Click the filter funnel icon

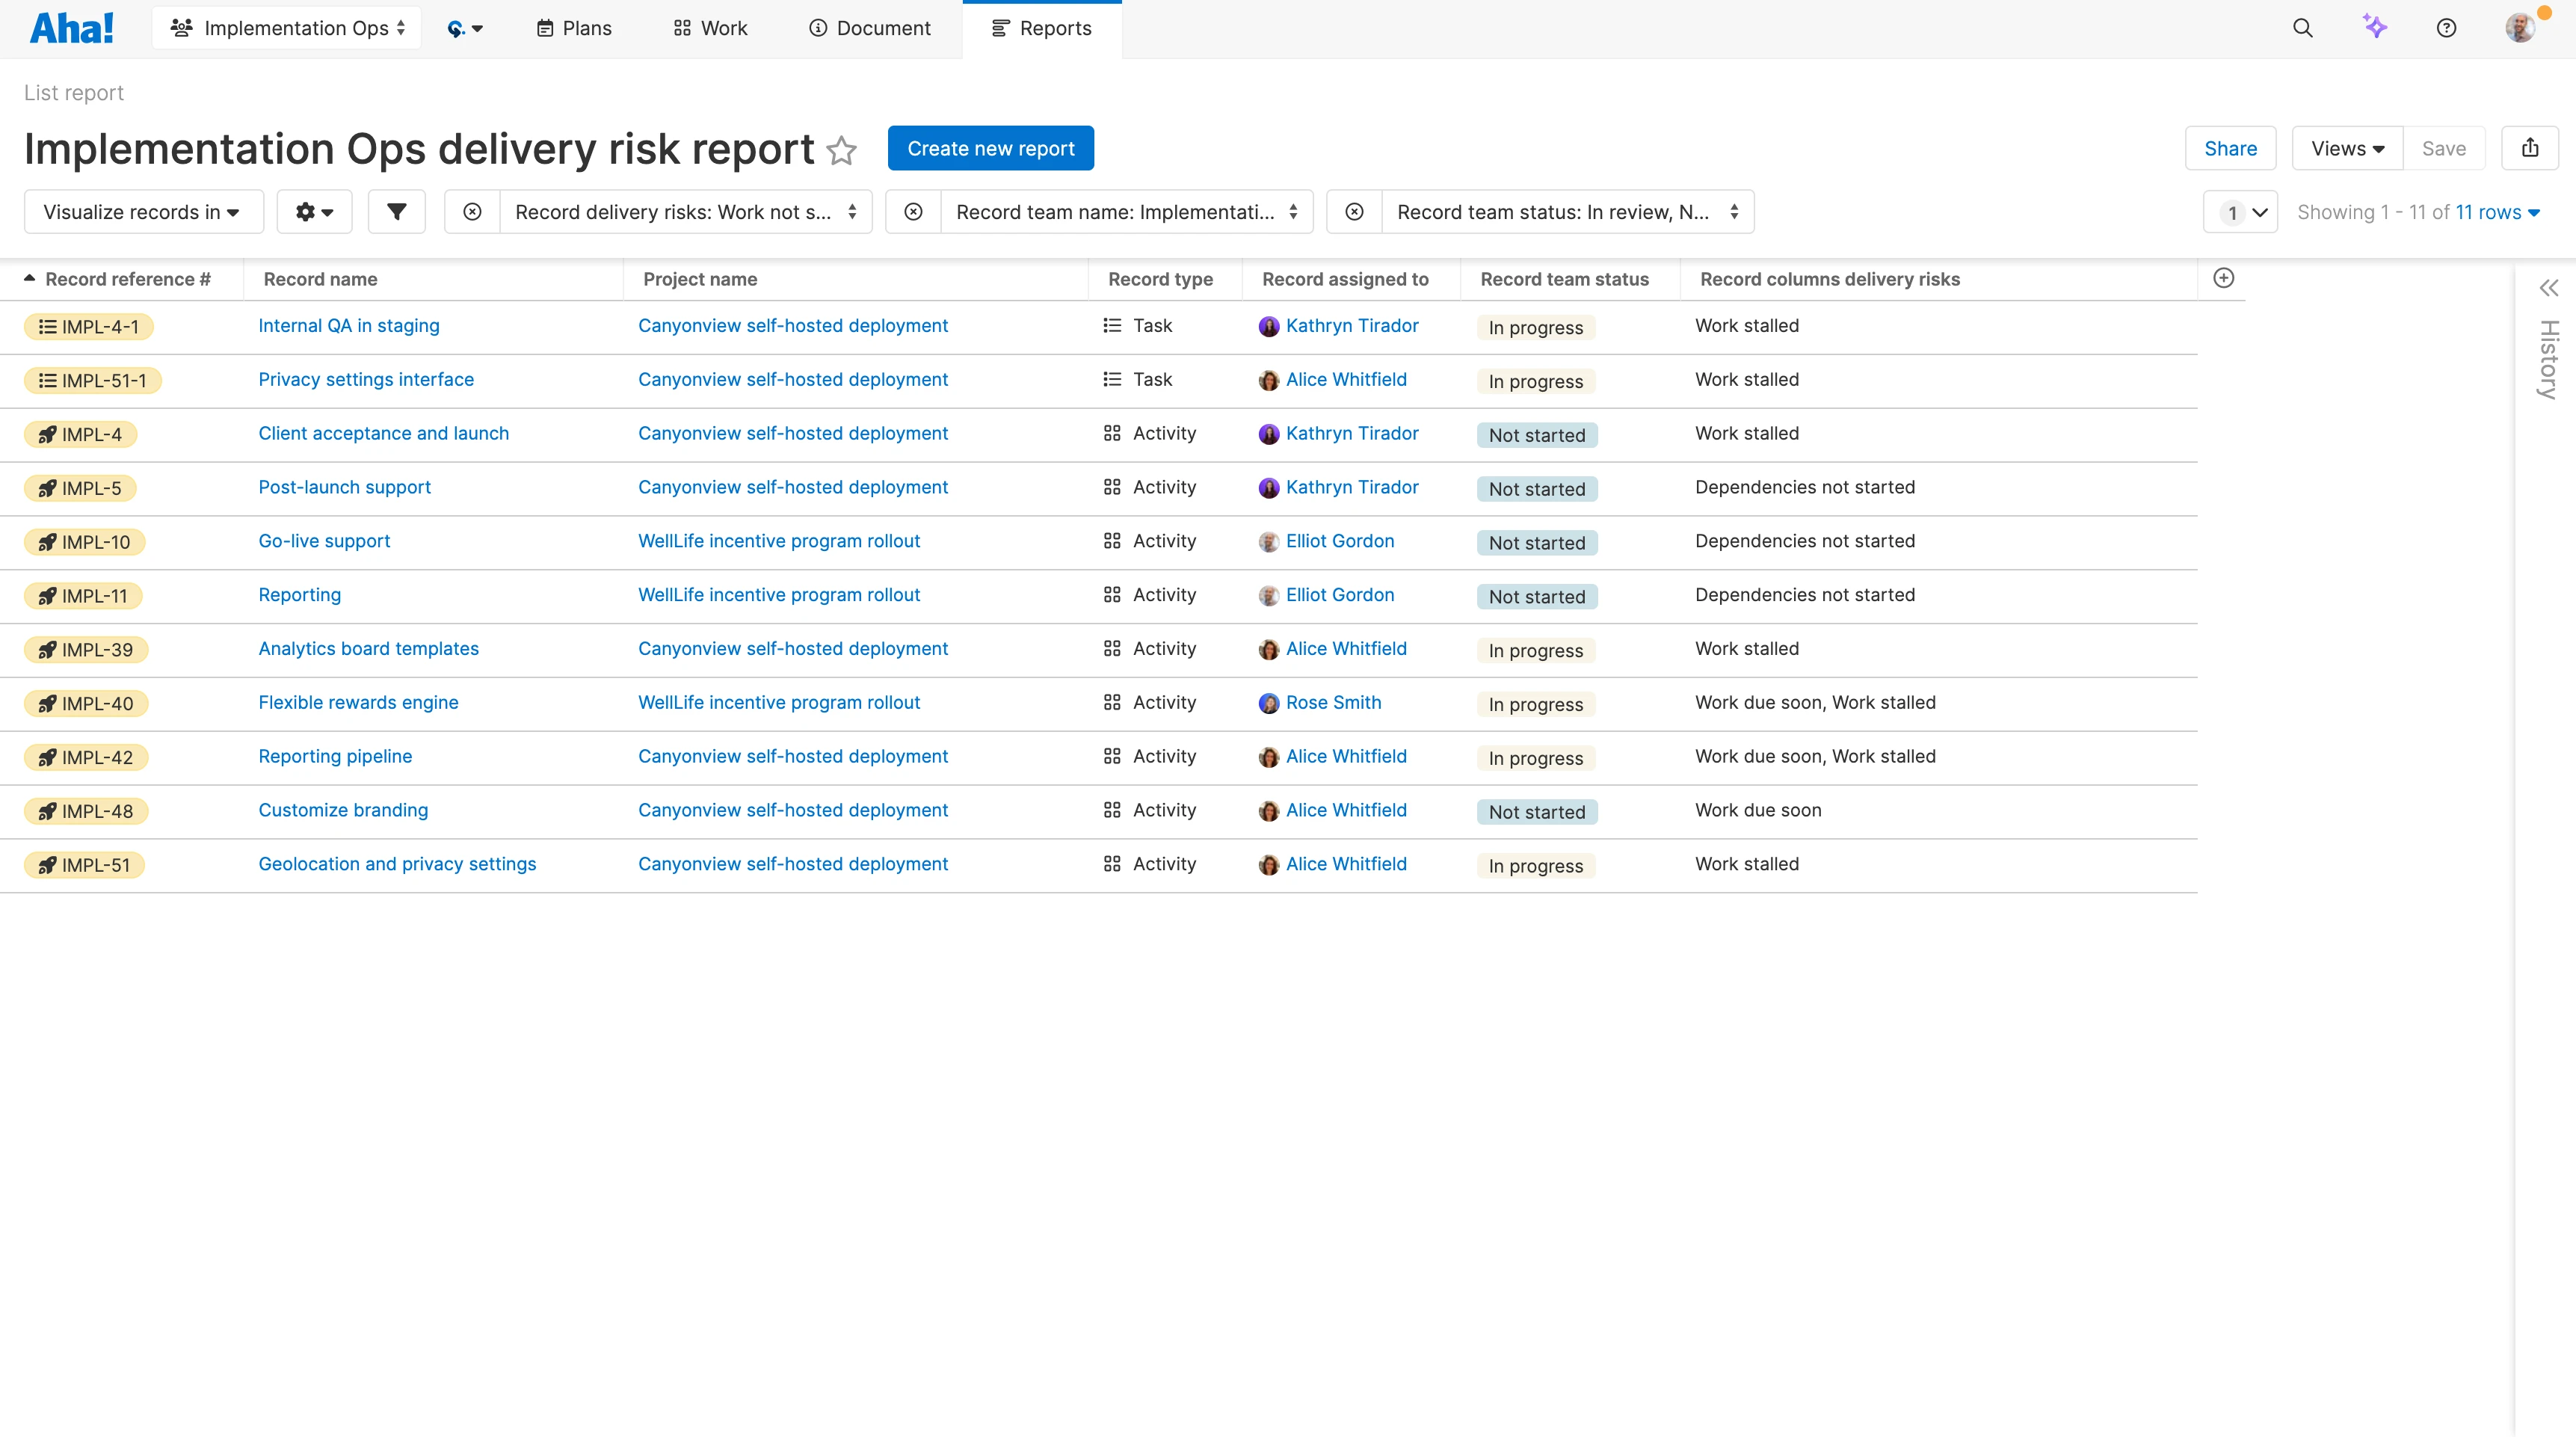coord(396,211)
